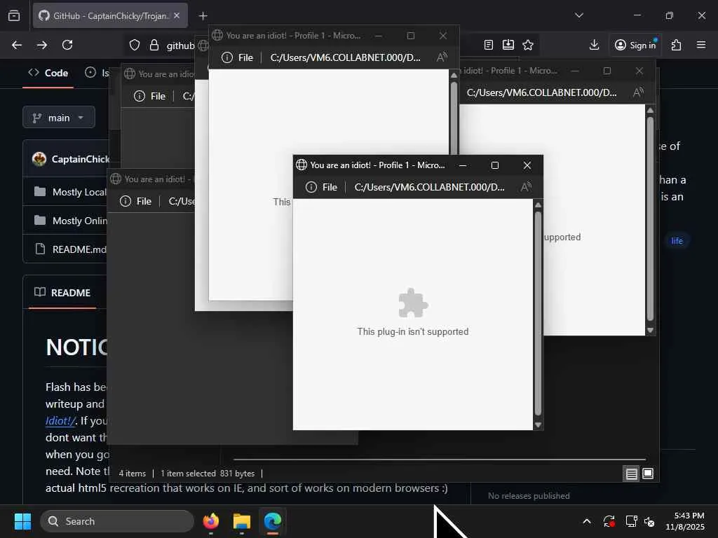Click the network tray icon

pyautogui.click(x=631, y=521)
